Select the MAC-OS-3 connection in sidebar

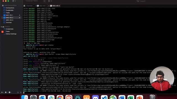click(x=8, y=20)
